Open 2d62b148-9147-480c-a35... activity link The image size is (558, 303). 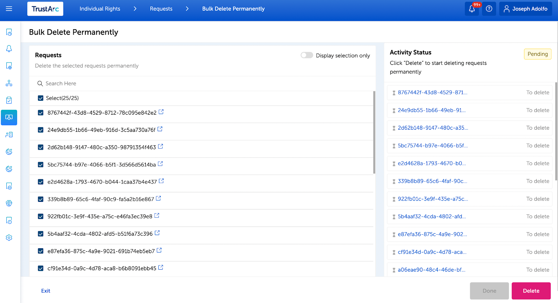click(433, 128)
